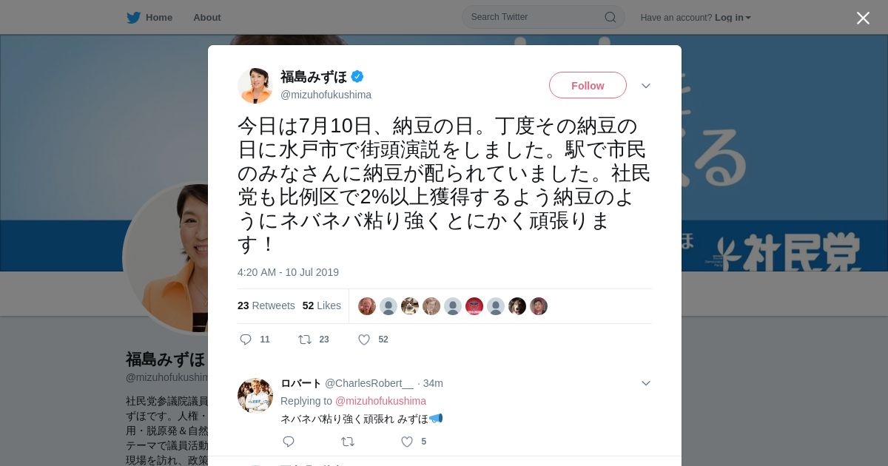Open the About menu item
888x466 pixels.
coord(207,17)
